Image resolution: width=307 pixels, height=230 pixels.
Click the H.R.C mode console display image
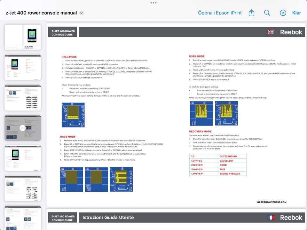point(73,115)
